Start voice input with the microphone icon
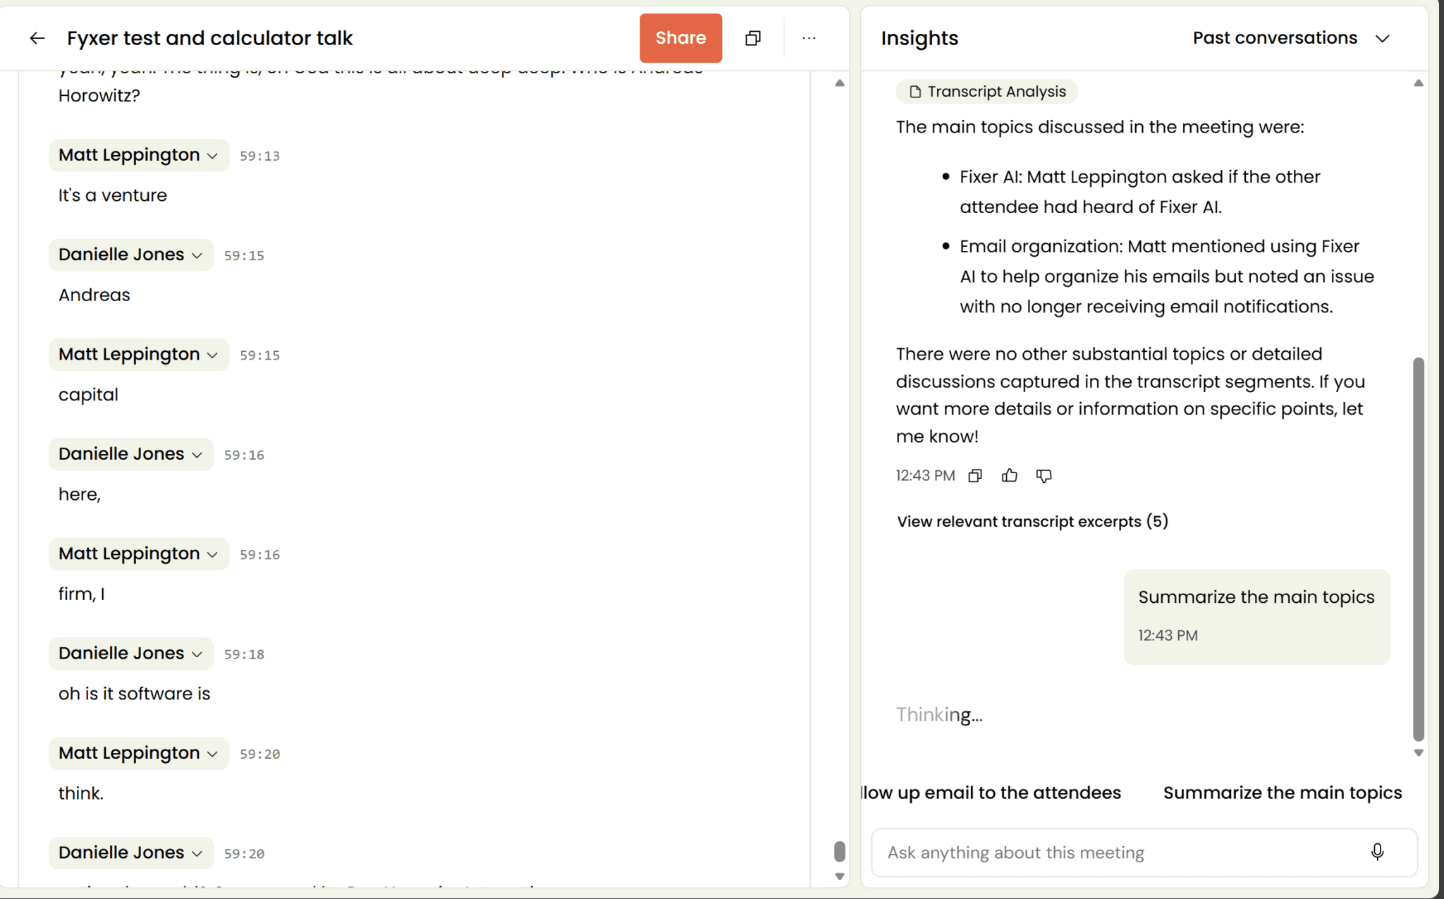Viewport: 1444px width, 899px height. (1377, 852)
